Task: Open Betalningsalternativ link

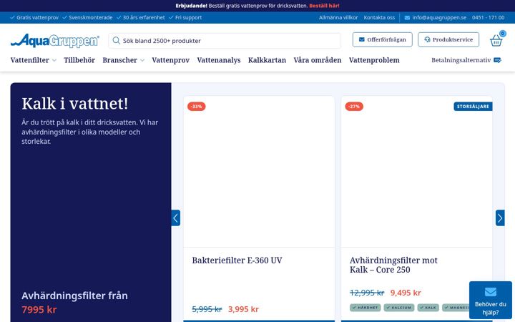Action: coord(461,60)
